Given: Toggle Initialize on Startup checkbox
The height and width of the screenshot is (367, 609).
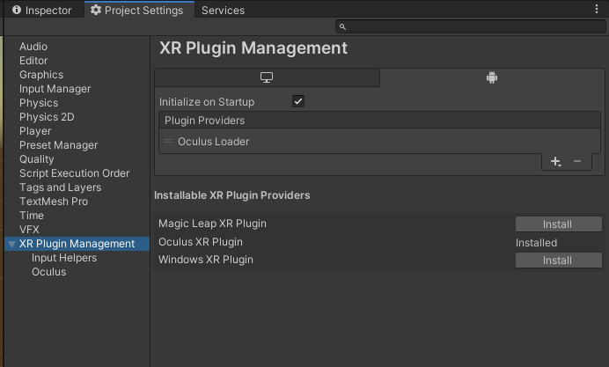Looking at the screenshot, I should [x=298, y=101].
